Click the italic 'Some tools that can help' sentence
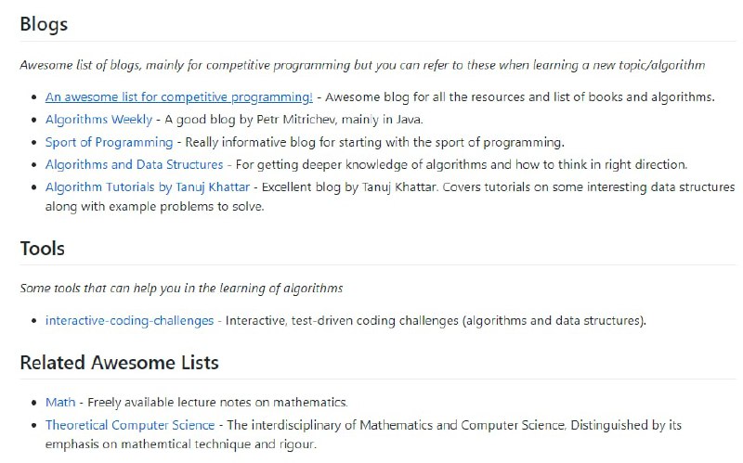Image resolution: width=743 pixels, height=463 pixels. tap(181, 289)
